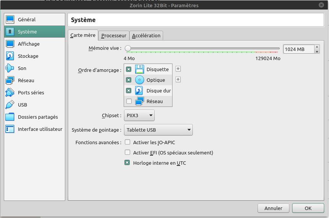Click the Annuler button

click(273, 208)
